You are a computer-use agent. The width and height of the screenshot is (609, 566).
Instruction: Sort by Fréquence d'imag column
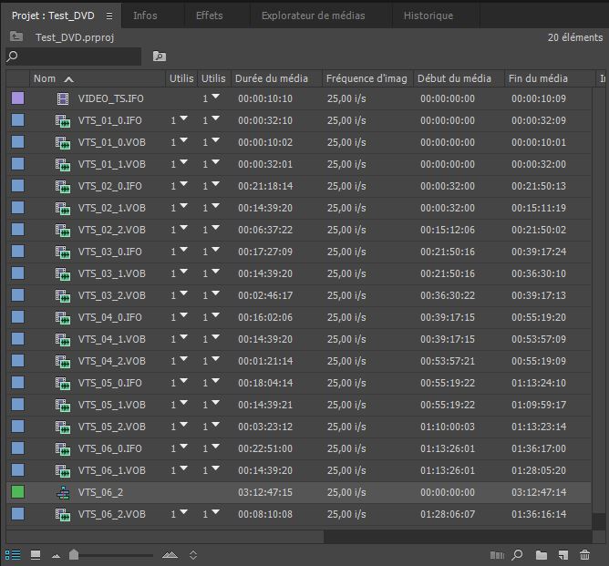click(367, 78)
